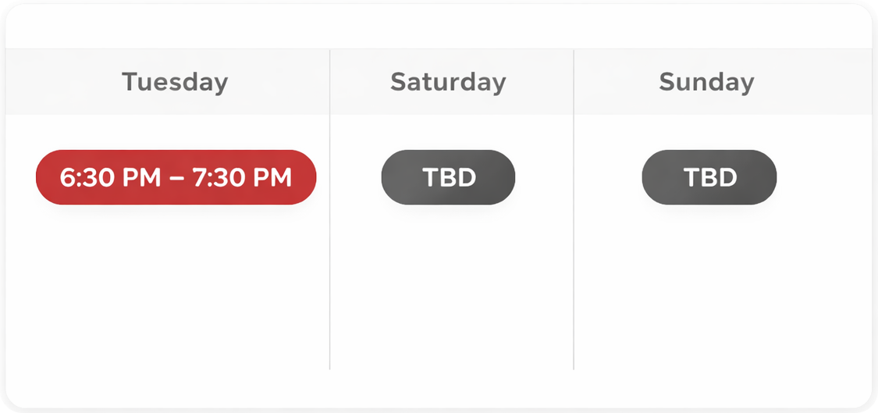Screen dimensions: 878x413
Task: Click empty space beneath Saturday's TBD pill
Action: pos(451,289)
